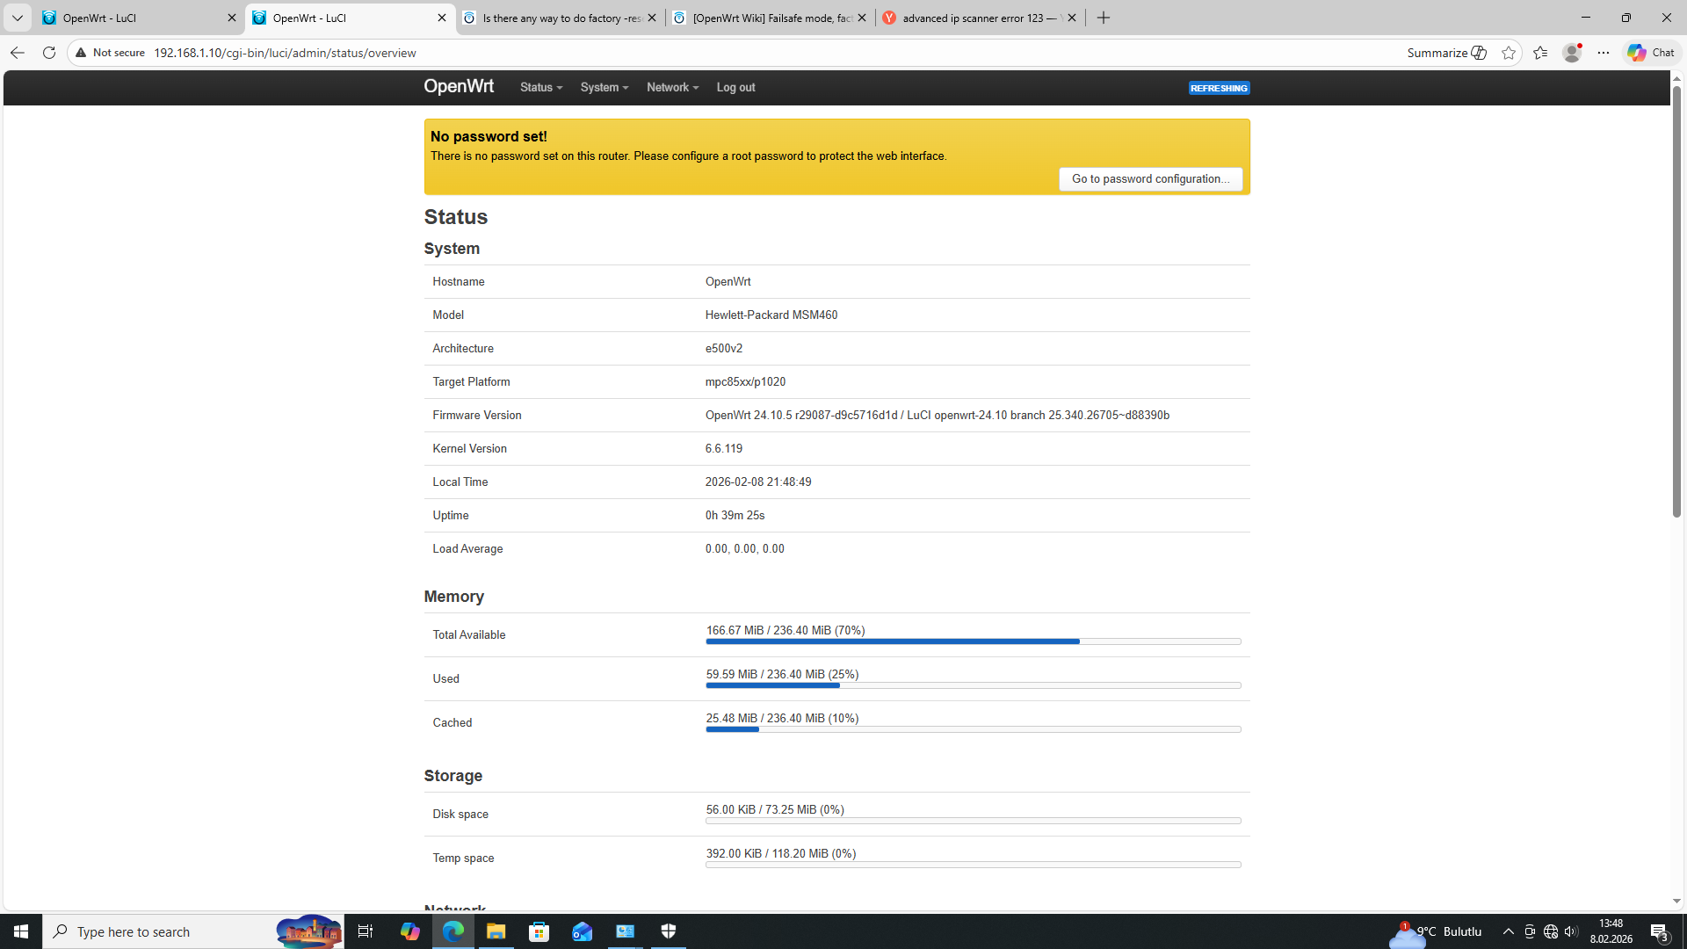1687x949 pixels.
Task: Click the OpenWrt brand logo link
Action: [459, 86]
